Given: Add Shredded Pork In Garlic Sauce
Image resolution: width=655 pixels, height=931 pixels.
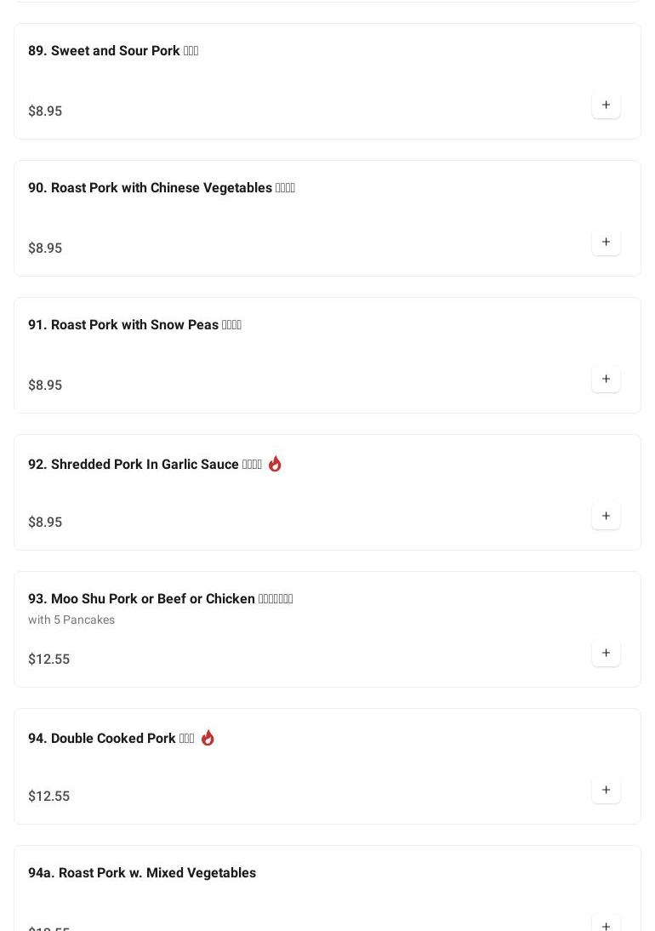Looking at the screenshot, I should pyautogui.click(x=606, y=517).
